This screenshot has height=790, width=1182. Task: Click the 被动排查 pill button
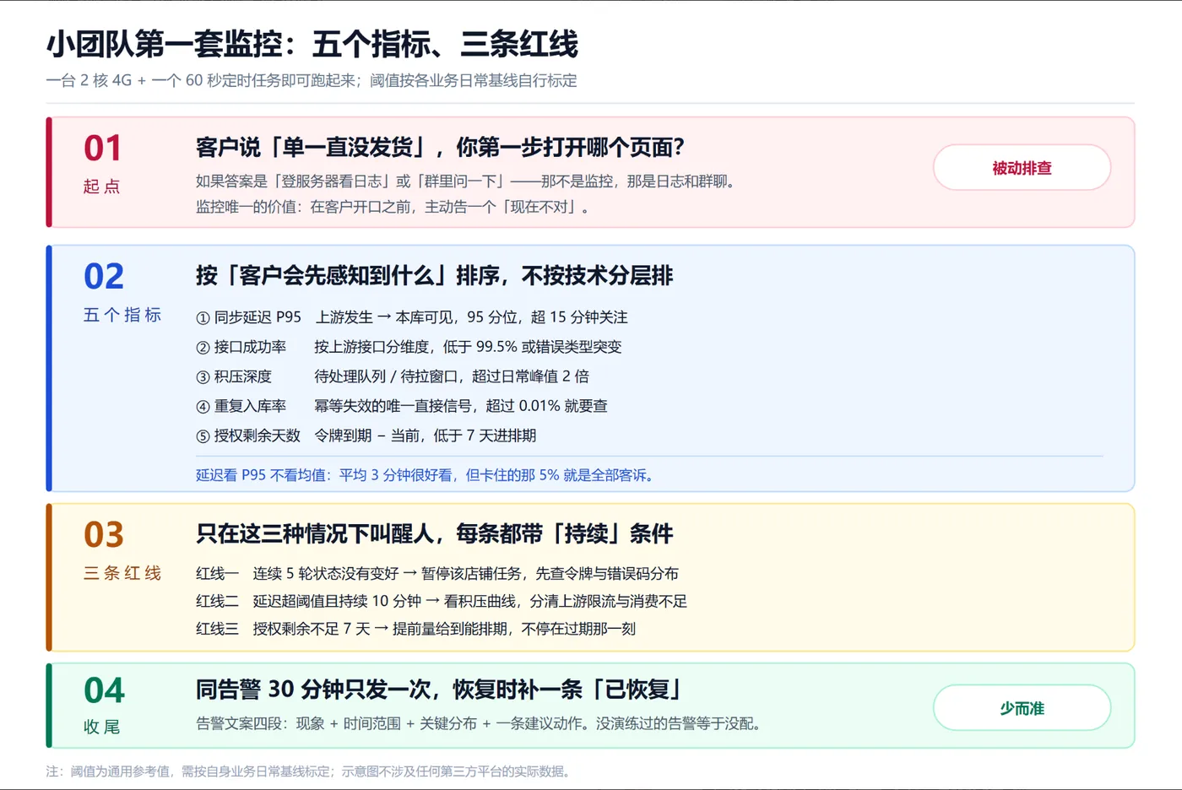[1022, 167]
